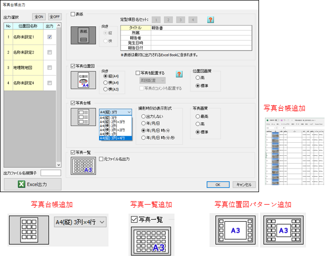Click the 報告者 value cell
325x256 pixels.
(x=201, y=38)
